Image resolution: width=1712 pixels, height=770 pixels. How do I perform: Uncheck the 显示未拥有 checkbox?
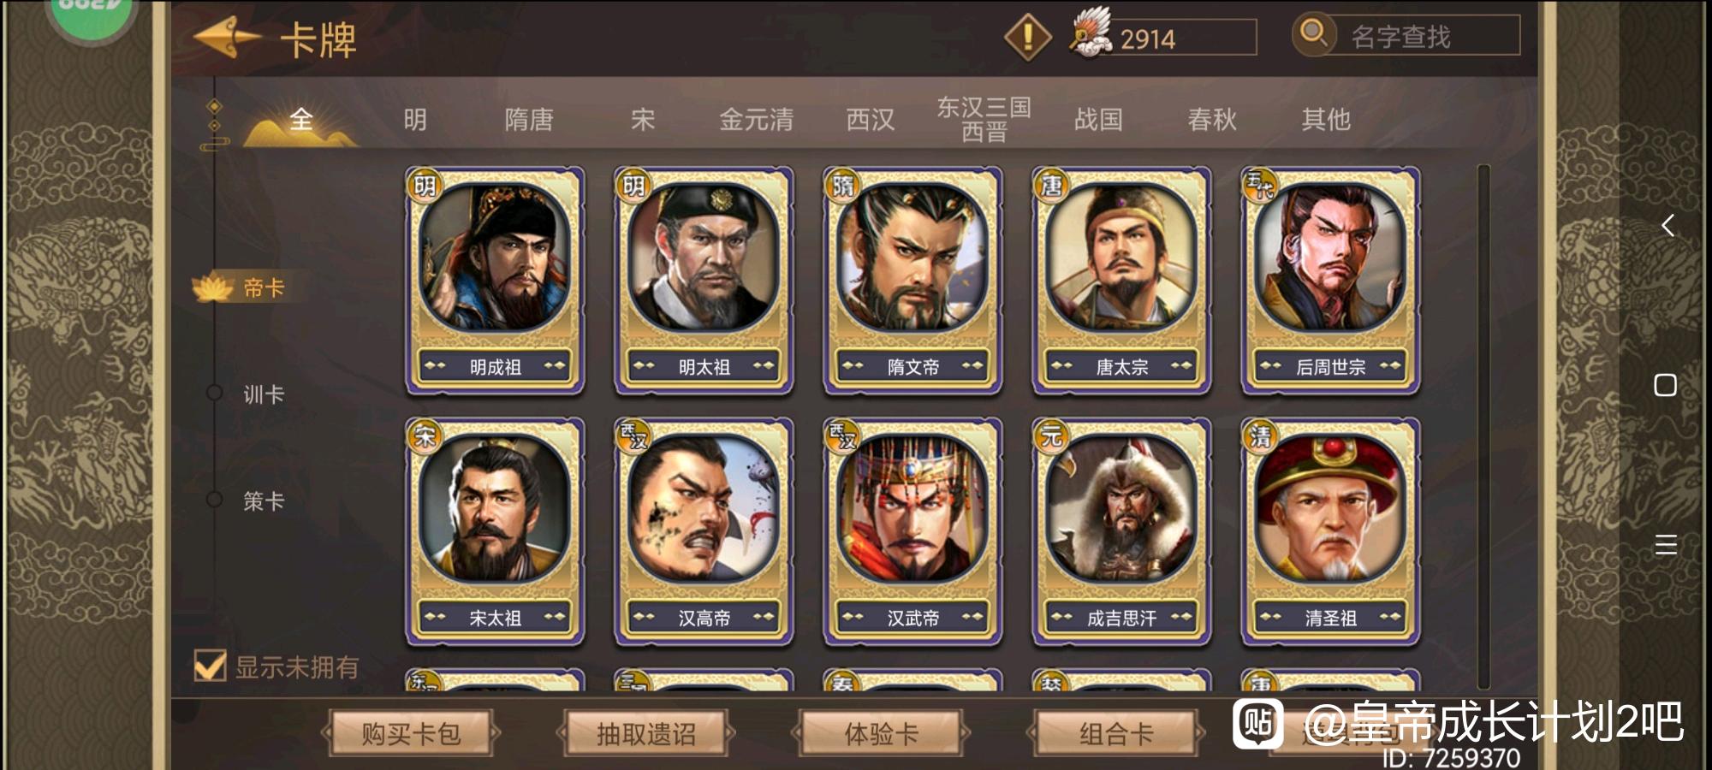tap(210, 666)
